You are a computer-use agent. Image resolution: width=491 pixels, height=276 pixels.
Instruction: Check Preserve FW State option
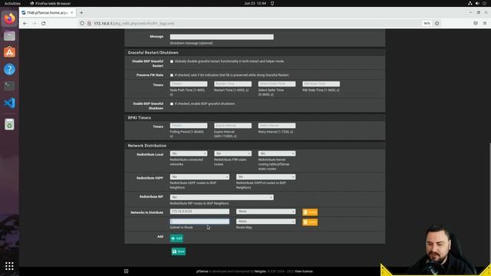pos(172,75)
